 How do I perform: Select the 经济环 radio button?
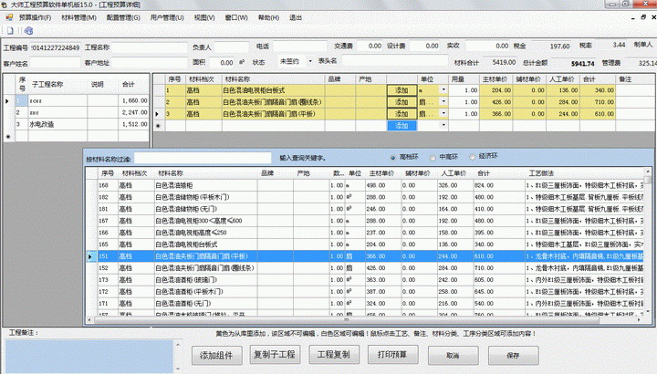click(473, 157)
